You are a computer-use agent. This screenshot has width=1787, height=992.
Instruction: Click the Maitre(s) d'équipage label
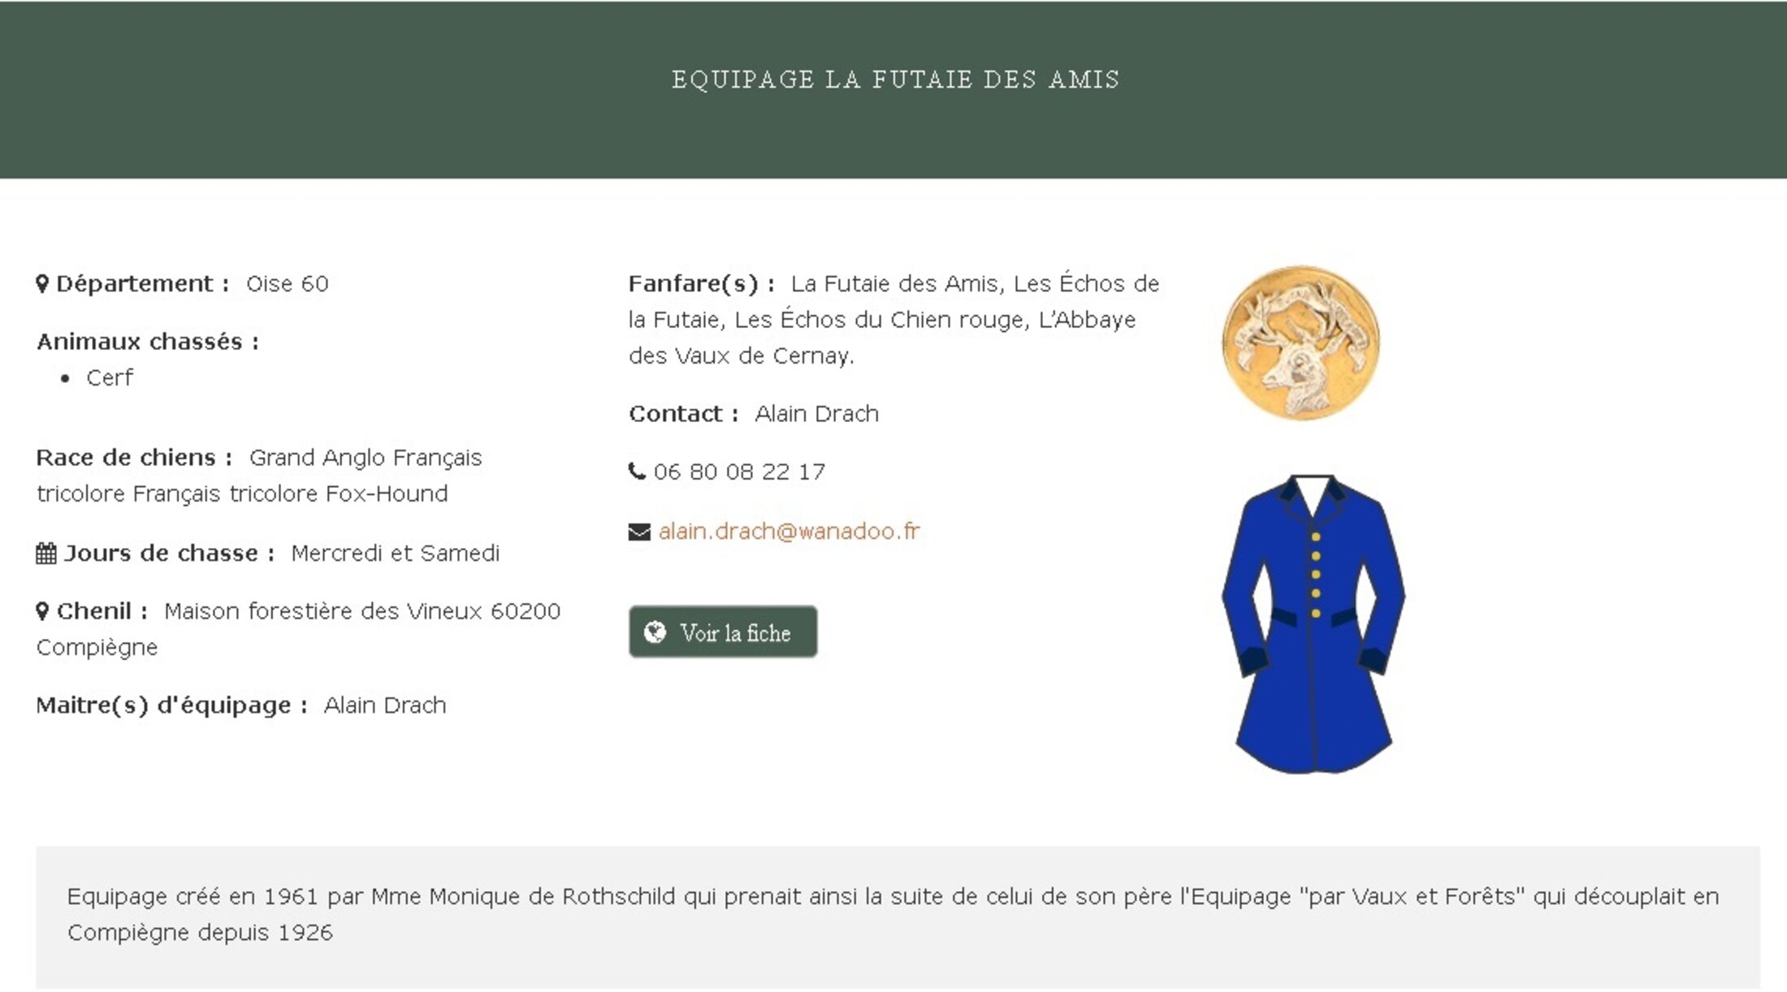pyautogui.click(x=171, y=705)
